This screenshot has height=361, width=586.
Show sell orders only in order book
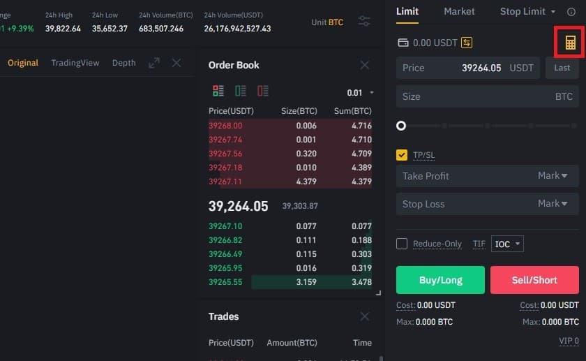tap(263, 91)
